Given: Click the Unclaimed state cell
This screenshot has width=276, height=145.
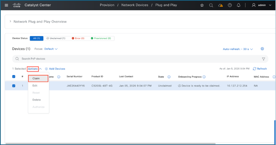Looking at the screenshot, I should (x=165, y=86).
